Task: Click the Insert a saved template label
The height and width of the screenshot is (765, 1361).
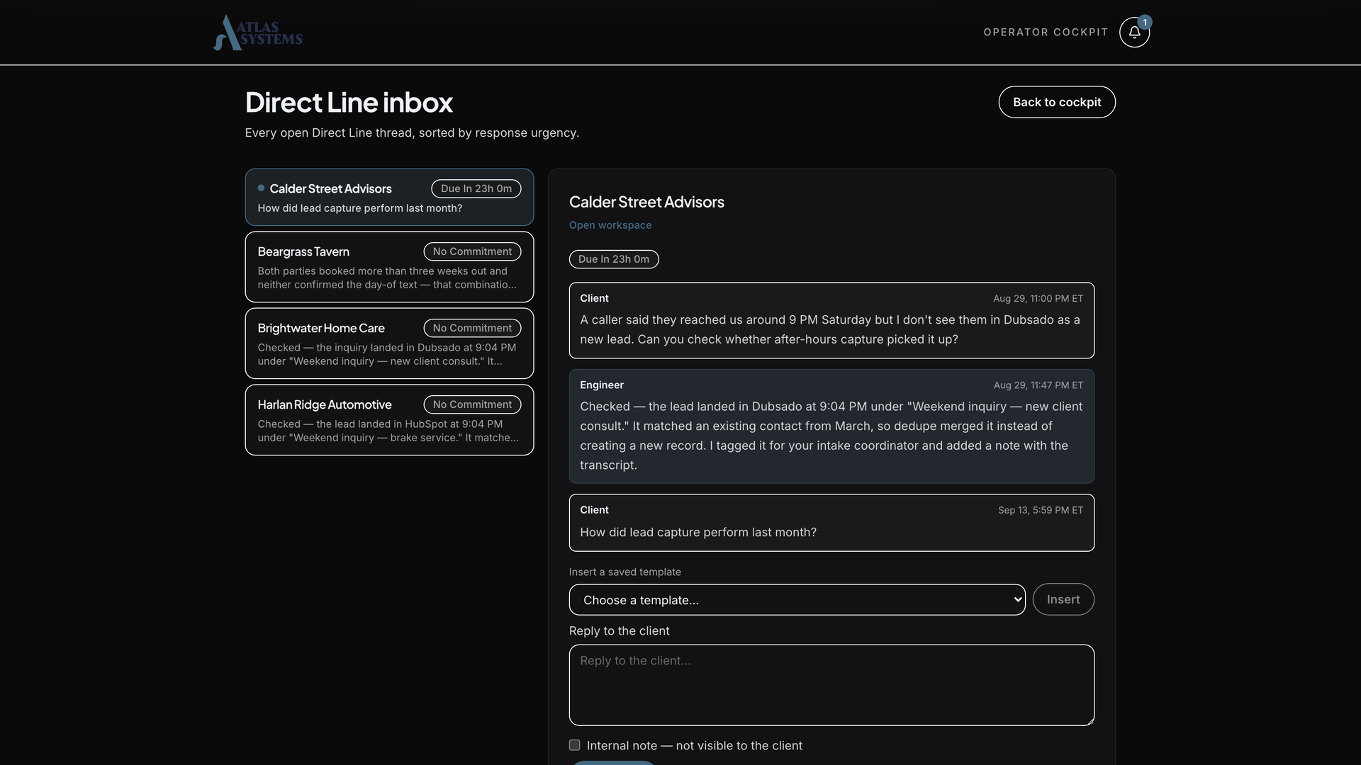Action: (x=625, y=572)
